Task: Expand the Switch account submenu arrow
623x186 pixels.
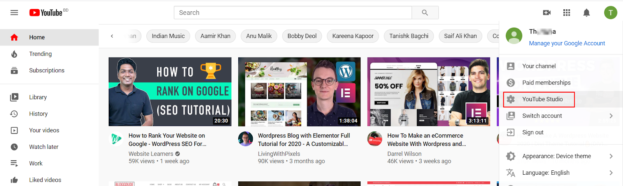Action: pos(611,116)
